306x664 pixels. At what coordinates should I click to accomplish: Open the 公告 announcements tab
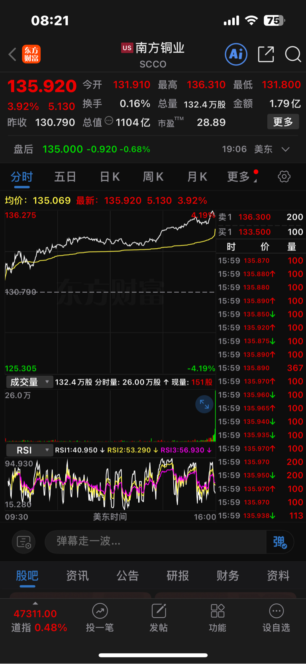pos(127,576)
